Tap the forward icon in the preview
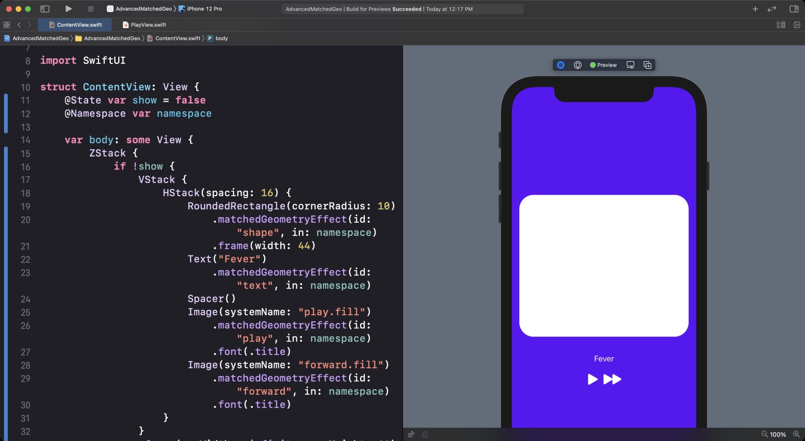The image size is (805, 441). 612,379
